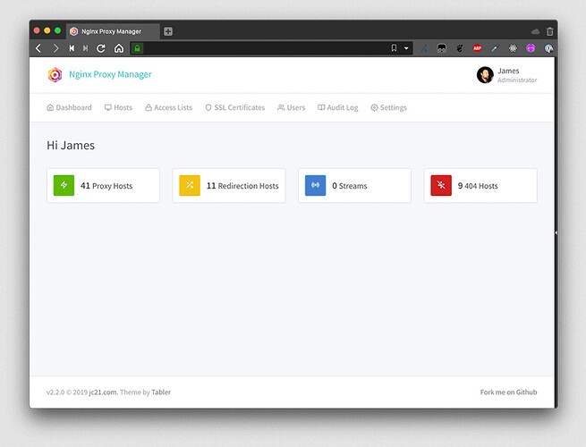Viewport: 586px width, 447px height.
Task: Click the gnome foot extension icon
Action: 460,48
